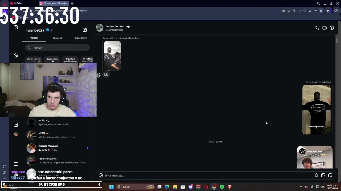
Task: Open Opera send-flow arrow icon
Action: 299,11
